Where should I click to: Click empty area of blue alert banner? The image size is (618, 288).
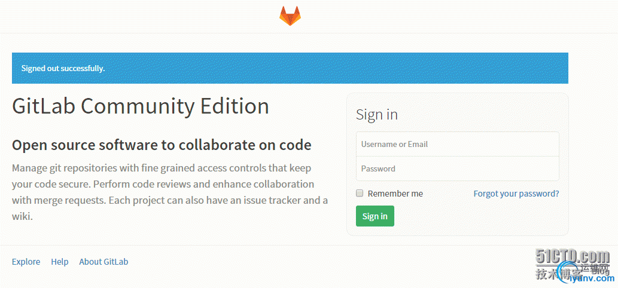(x=335, y=68)
